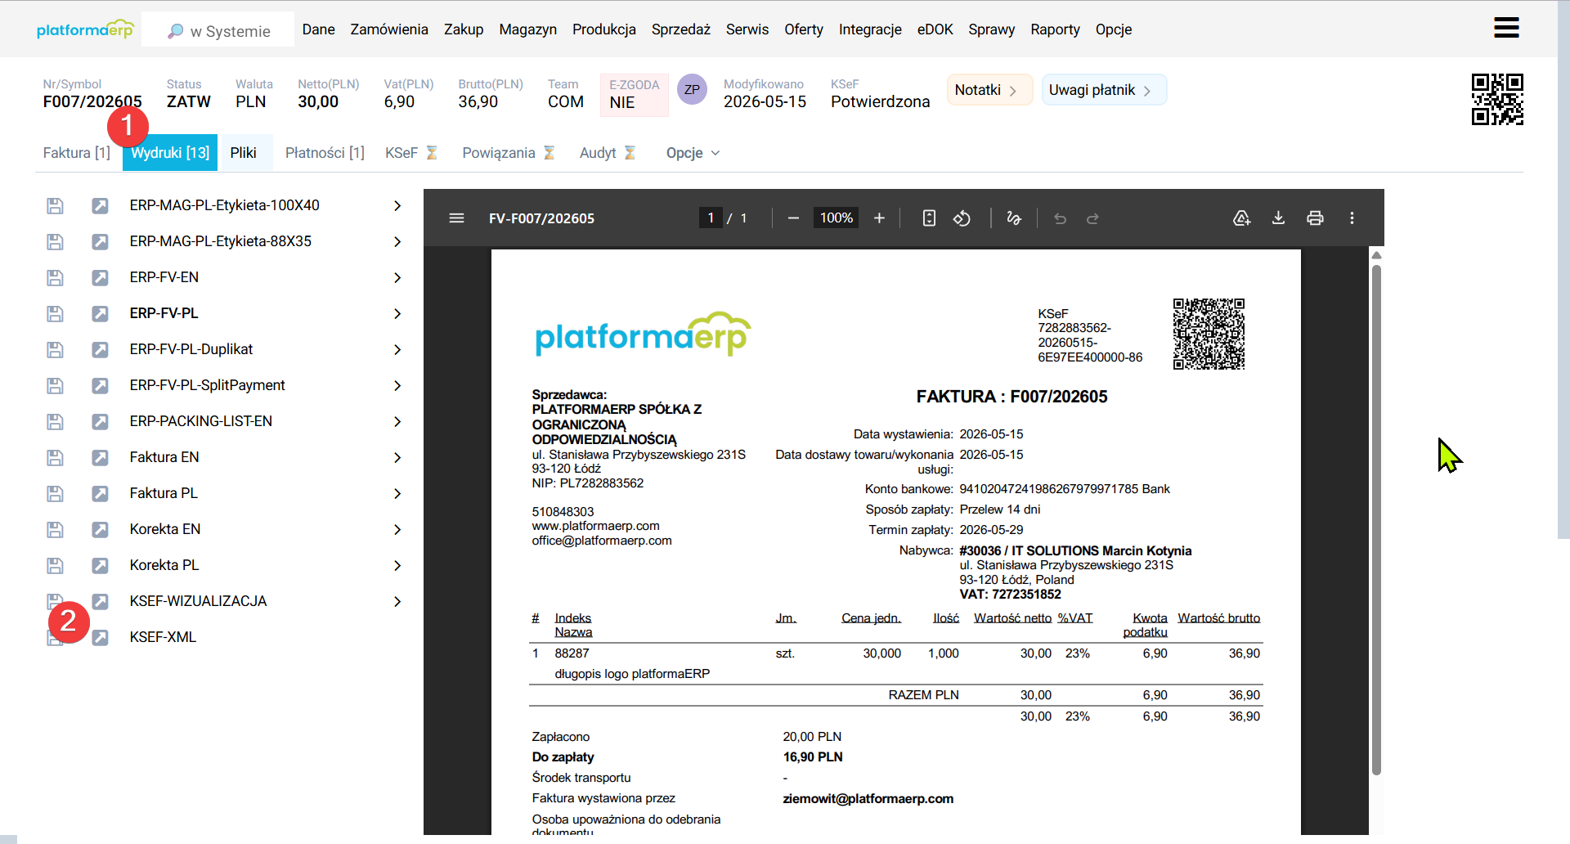
Task: Rotate the PDF counterclockwise
Action: click(962, 218)
